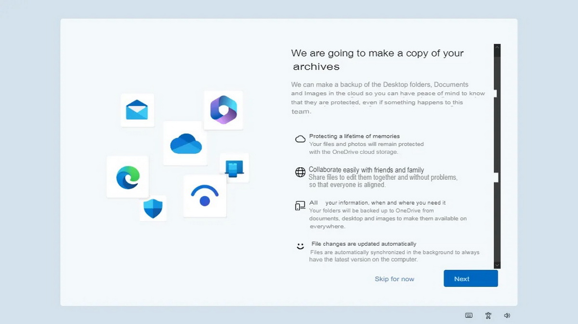Click the 'We can make a backup' paragraph
The height and width of the screenshot is (324, 578).
pyautogui.click(x=388, y=98)
